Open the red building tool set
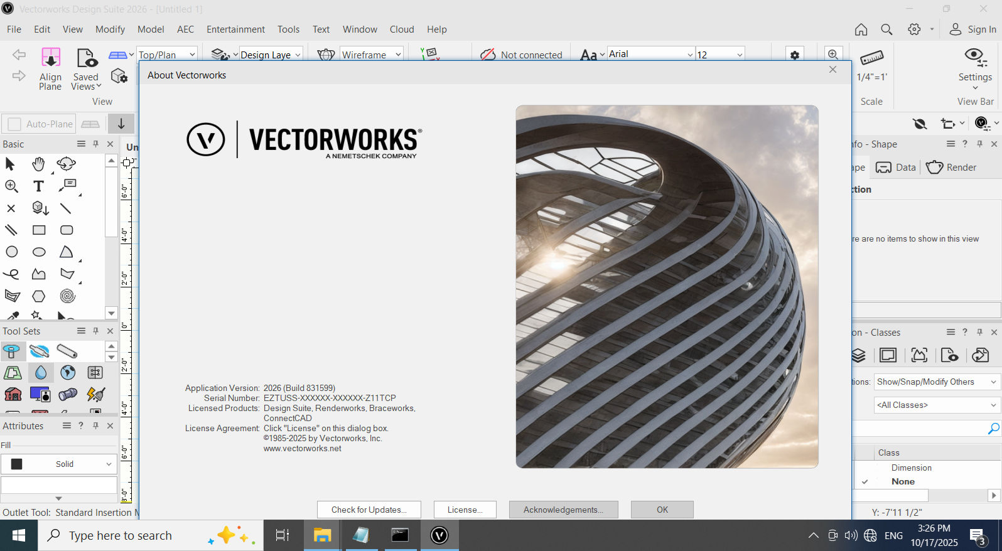This screenshot has width=1002, height=551. pyautogui.click(x=13, y=394)
